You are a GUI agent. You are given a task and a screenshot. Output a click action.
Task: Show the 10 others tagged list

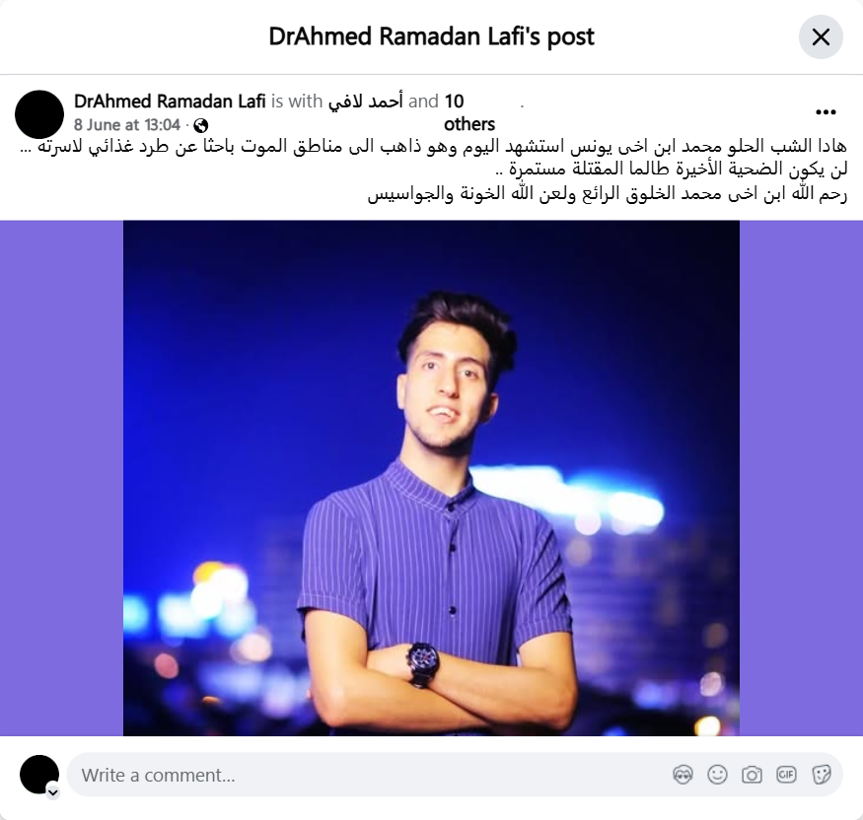tap(468, 112)
